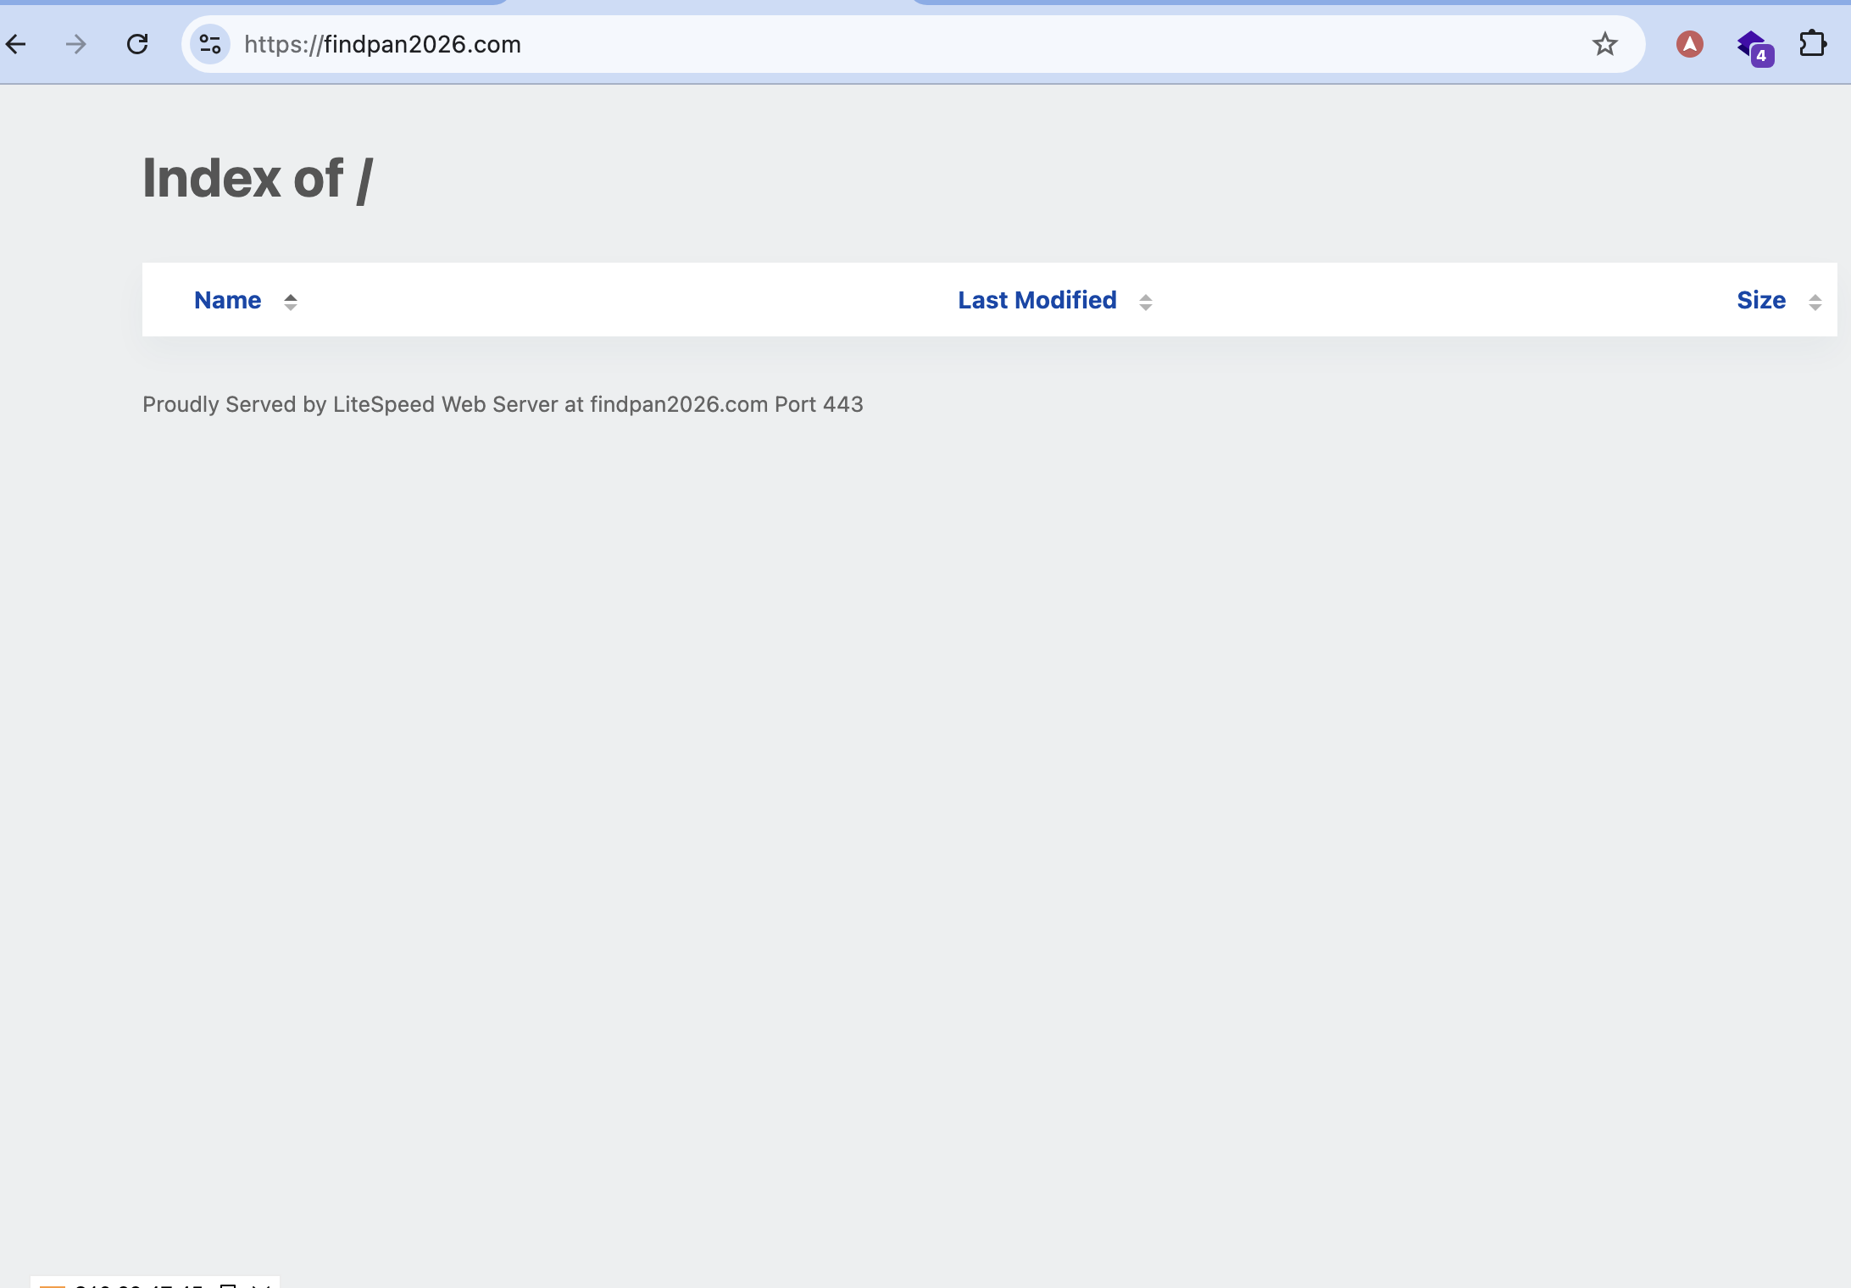Click the 'Index of /' page heading
Image resolution: width=1851 pixels, height=1288 pixels.
(x=258, y=179)
